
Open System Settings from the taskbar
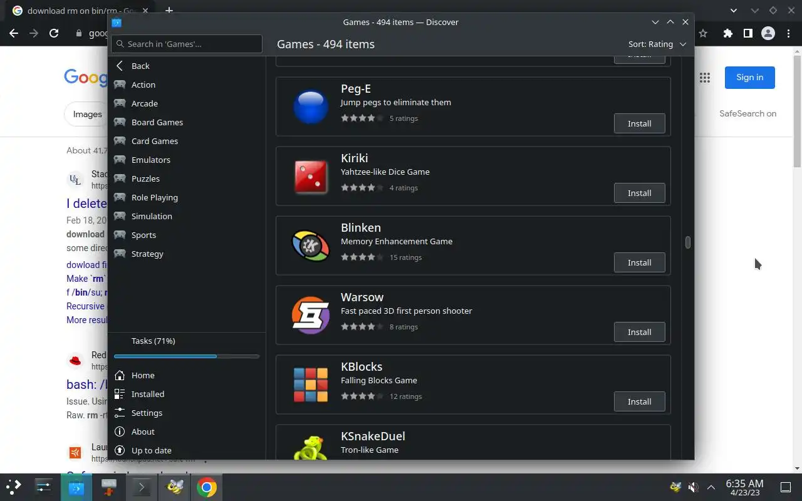point(44,487)
